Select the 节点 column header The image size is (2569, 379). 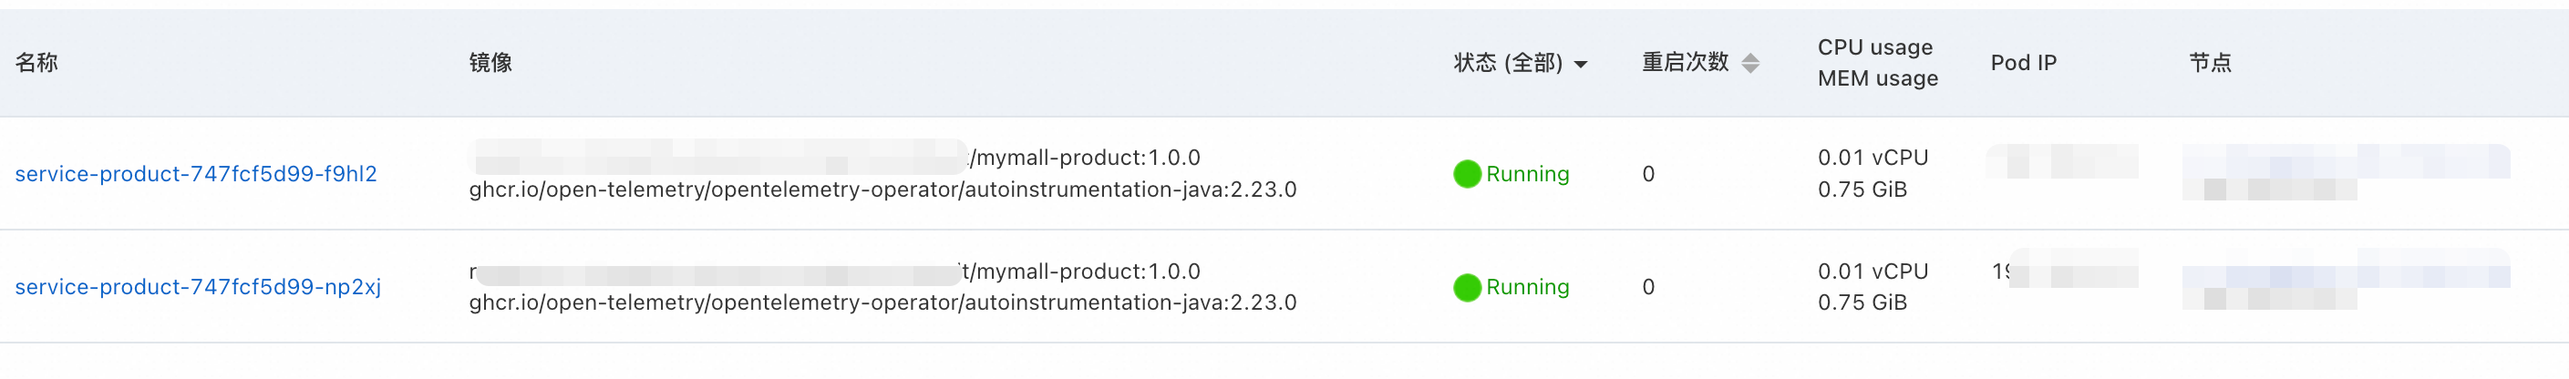(2210, 63)
